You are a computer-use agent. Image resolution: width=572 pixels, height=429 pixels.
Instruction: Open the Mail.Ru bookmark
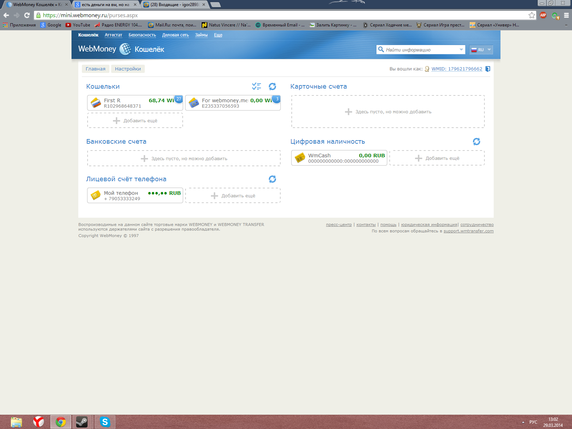coord(172,25)
